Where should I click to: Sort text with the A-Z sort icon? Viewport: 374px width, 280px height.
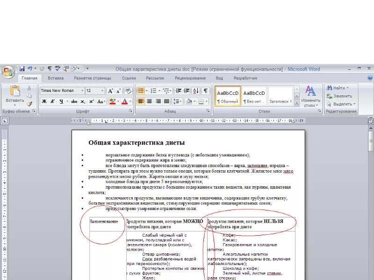tap(195, 91)
